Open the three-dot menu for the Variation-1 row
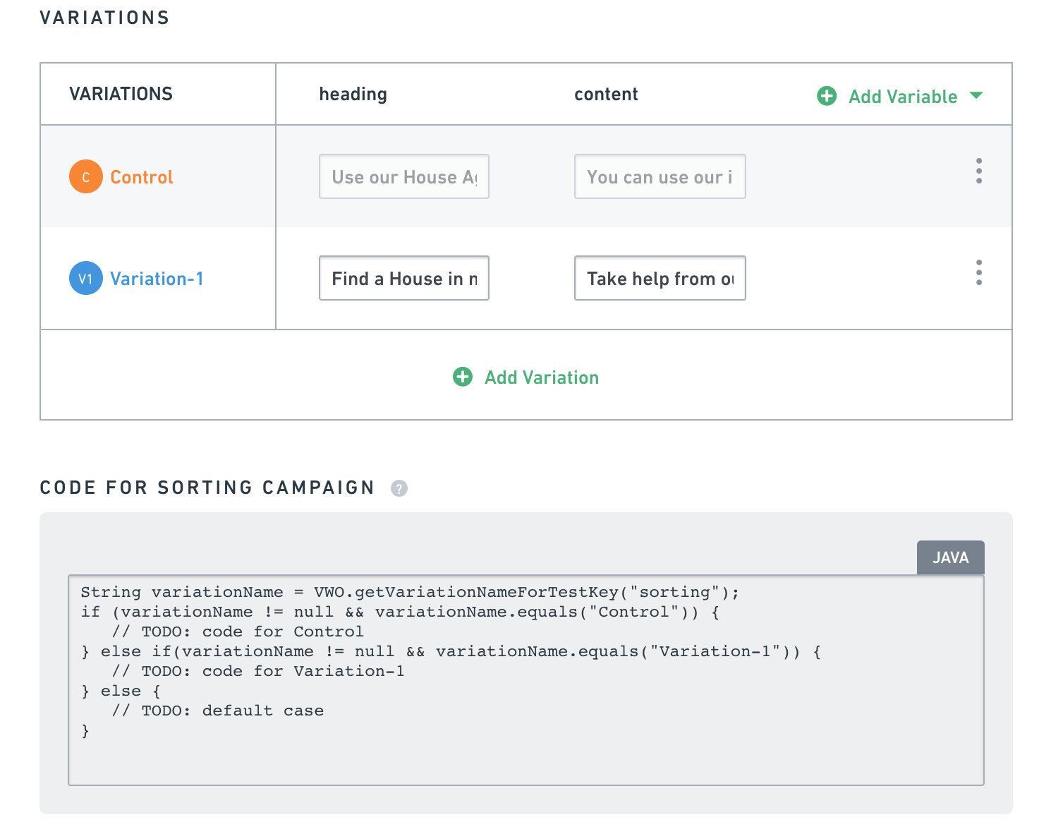The height and width of the screenshot is (834, 1051). tap(979, 272)
